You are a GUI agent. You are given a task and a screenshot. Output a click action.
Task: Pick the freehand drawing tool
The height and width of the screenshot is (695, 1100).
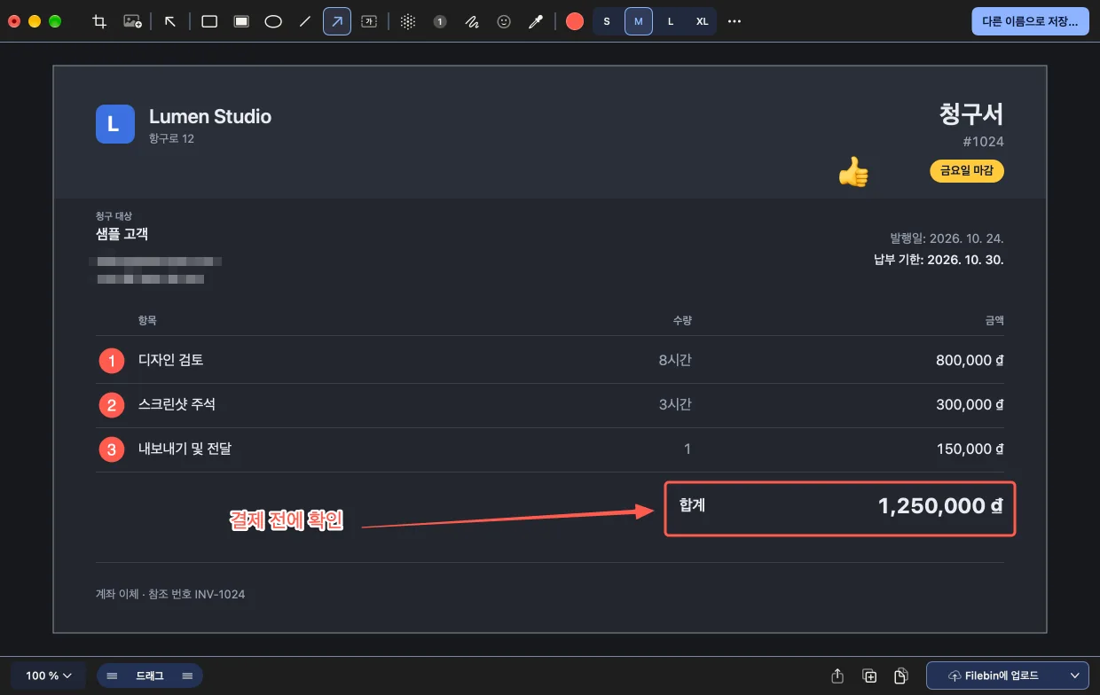tap(472, 21)
